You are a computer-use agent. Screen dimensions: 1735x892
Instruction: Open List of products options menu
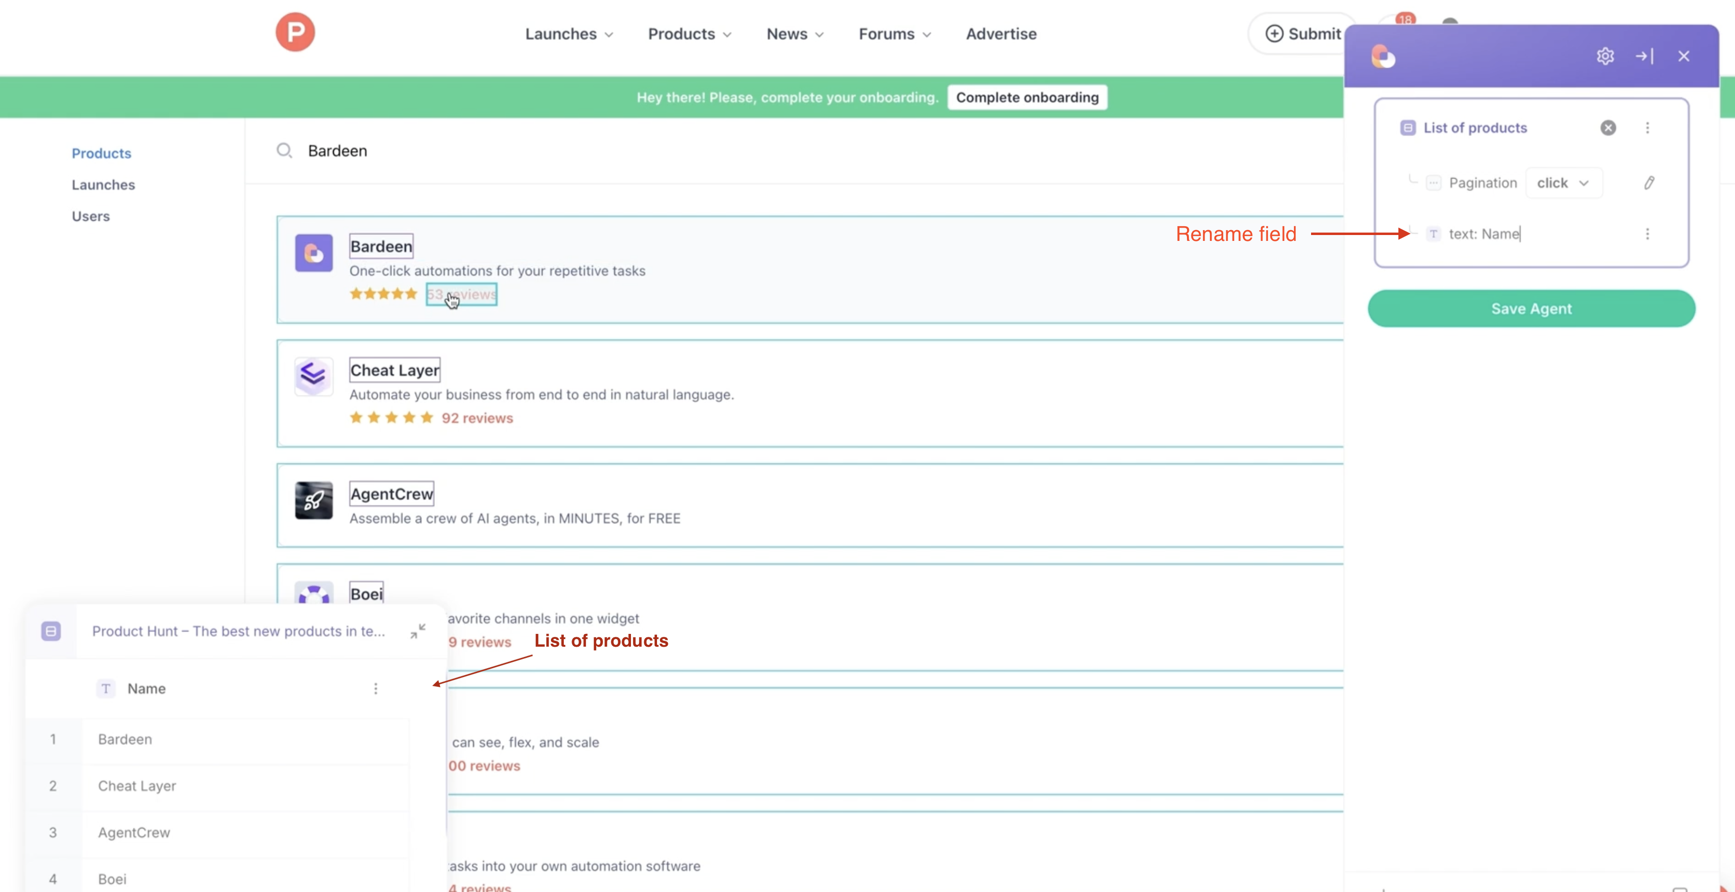click(1648, 128)
